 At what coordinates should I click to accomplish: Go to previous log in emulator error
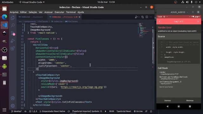[x=160, y=22]
